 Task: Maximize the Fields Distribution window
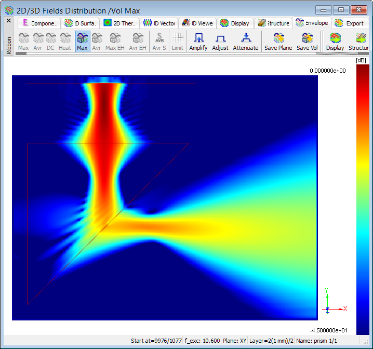click(x=341, y=10)
